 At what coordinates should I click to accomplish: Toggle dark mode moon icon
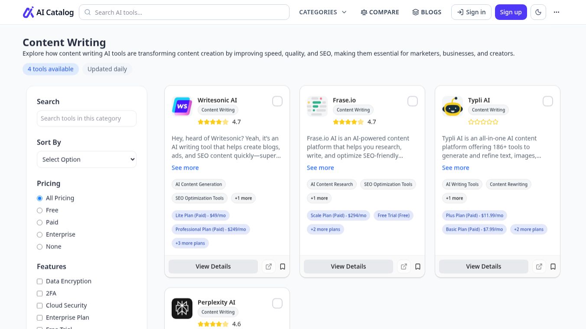(x=538, y=12)
